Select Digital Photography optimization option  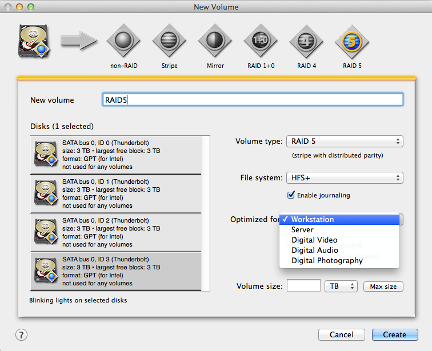(327, 260)
